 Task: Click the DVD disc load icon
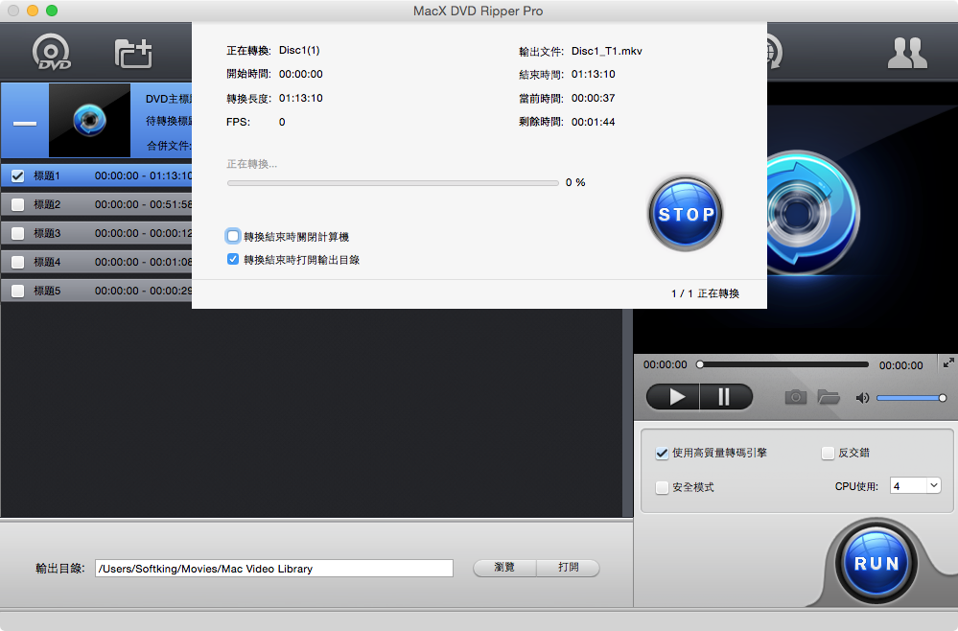click(x=53, y=53)
